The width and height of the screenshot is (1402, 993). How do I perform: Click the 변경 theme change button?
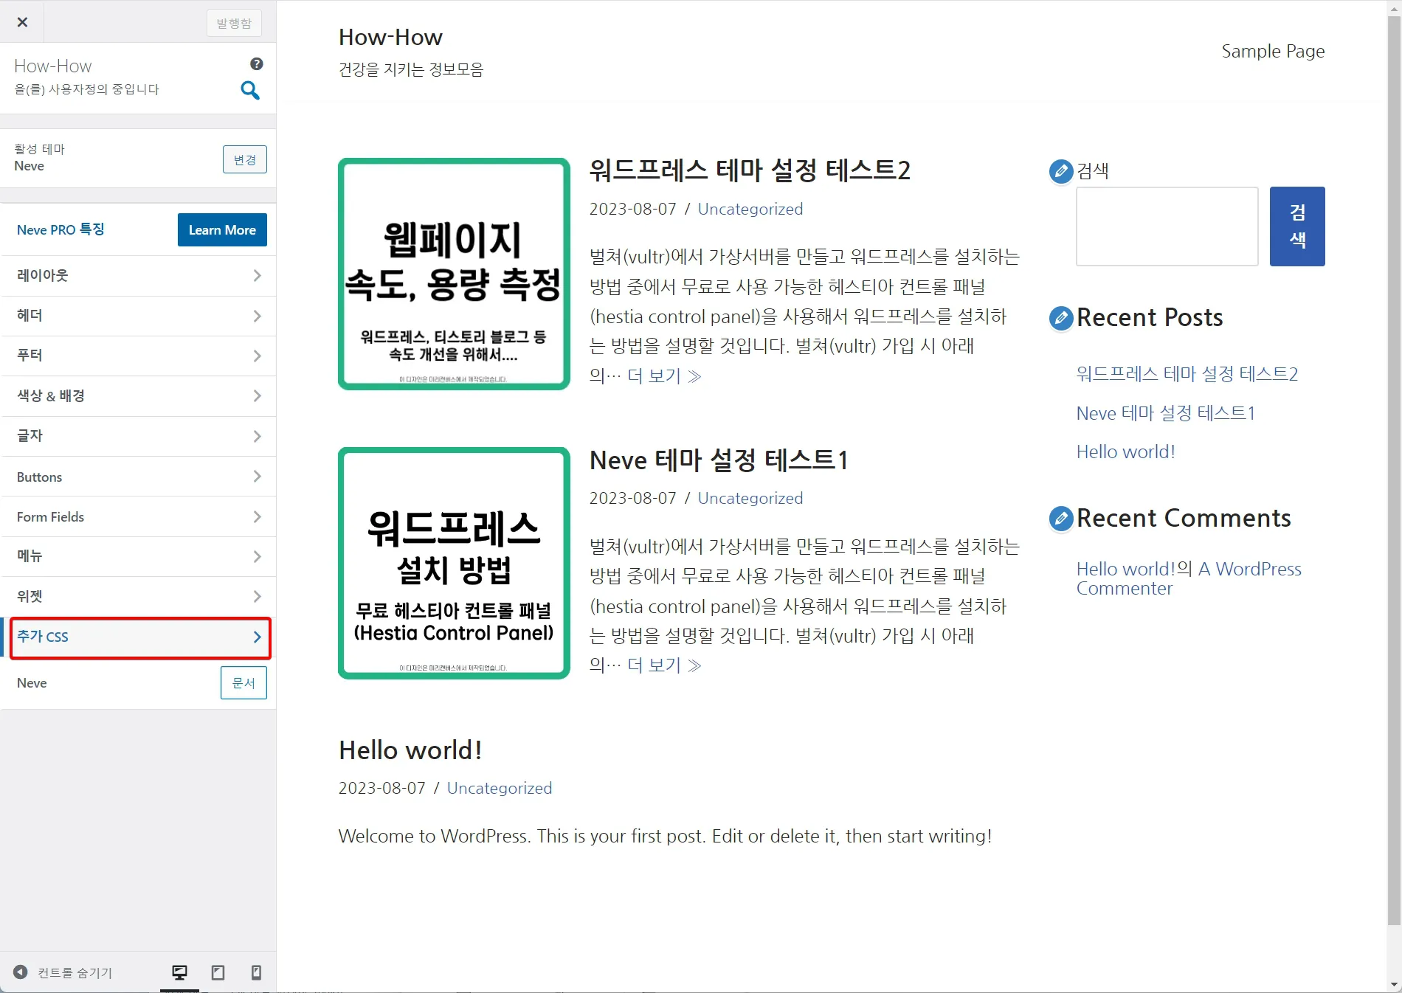click(245, 159)
